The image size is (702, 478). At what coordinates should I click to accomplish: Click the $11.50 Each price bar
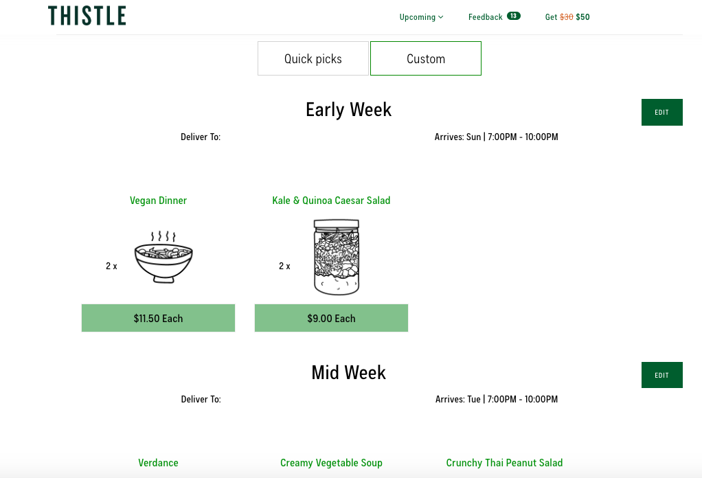click(x=158, y=318)
